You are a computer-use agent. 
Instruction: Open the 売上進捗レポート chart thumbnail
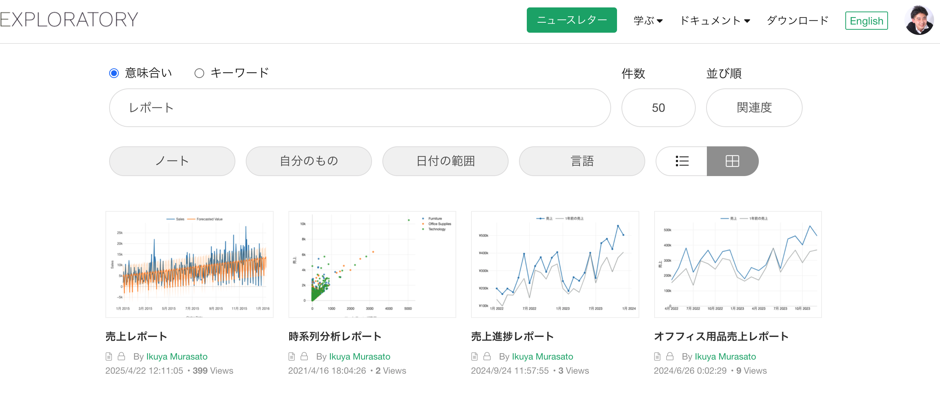(555, 264)
